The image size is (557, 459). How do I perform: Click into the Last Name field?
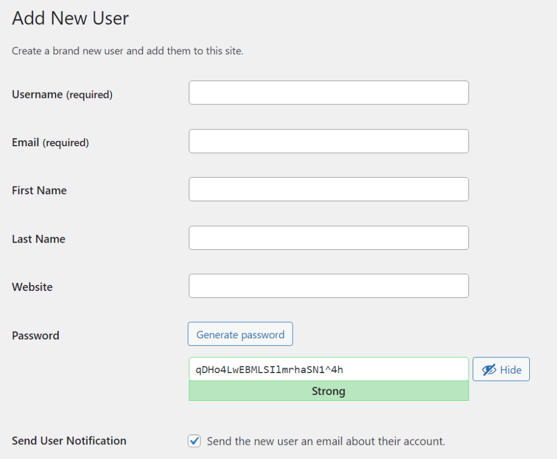point(329,238)
